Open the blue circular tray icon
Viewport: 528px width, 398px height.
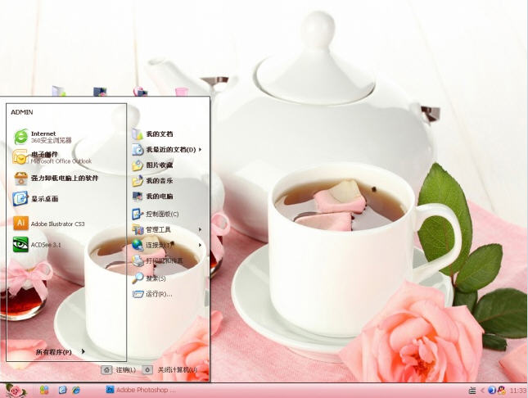click(x=492, y=391)
